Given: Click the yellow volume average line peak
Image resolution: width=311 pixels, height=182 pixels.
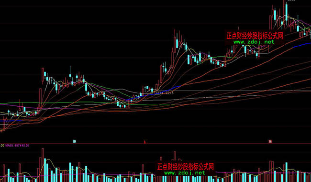Looking at the screenshot, I should pos(48,159).
